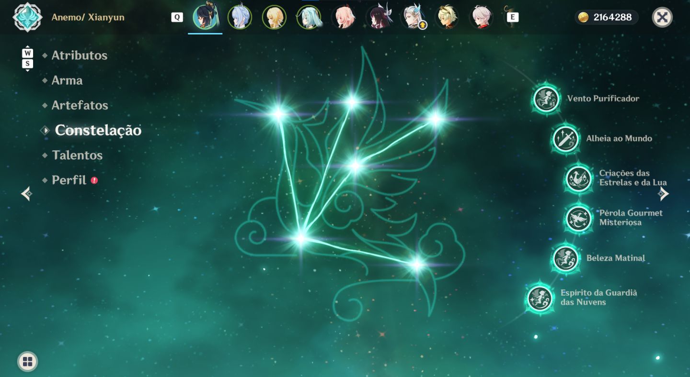This screenshot has width=690, height=377.
Task: Select Espírito da Guardiã das Nuvens icon
Action: tap(539, 298)
